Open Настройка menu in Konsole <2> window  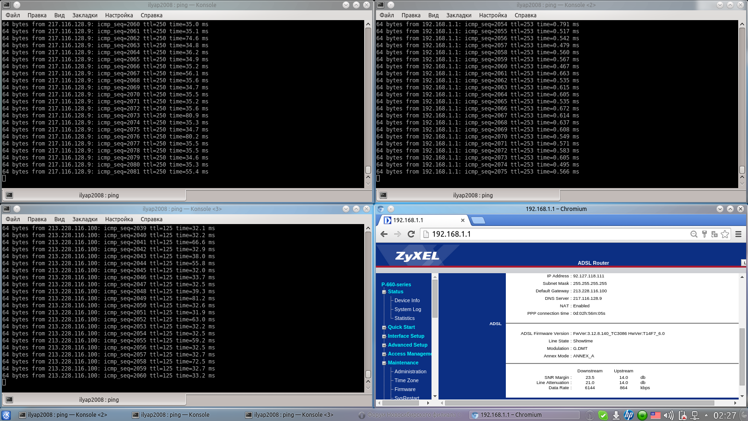tap(493, 15)
